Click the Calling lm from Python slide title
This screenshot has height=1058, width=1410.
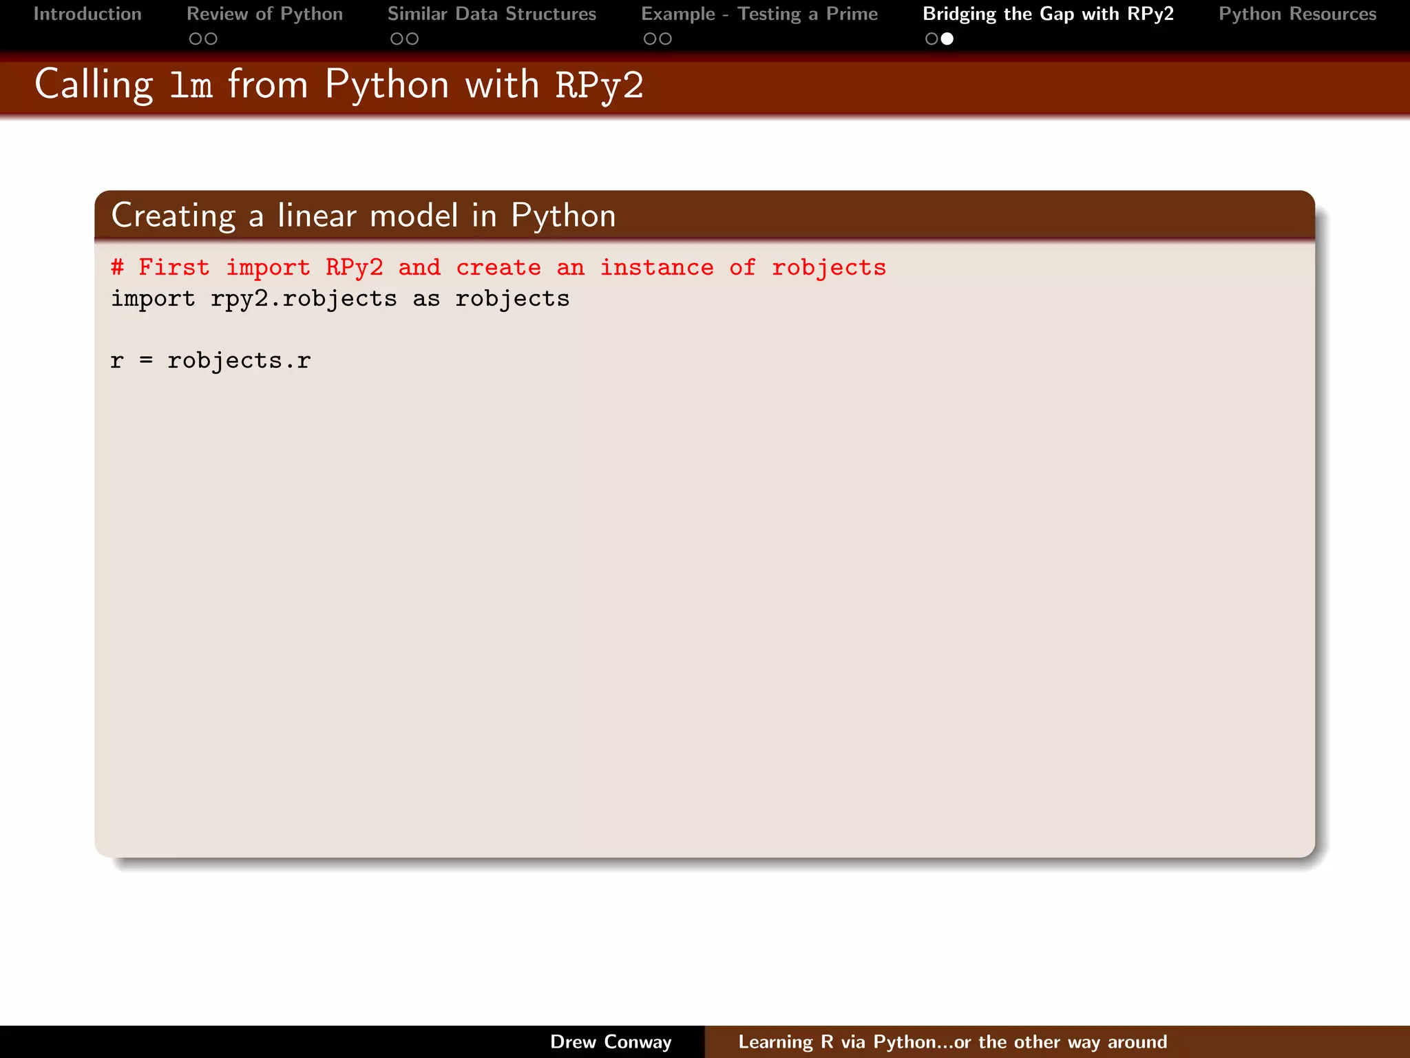[339, 85]
